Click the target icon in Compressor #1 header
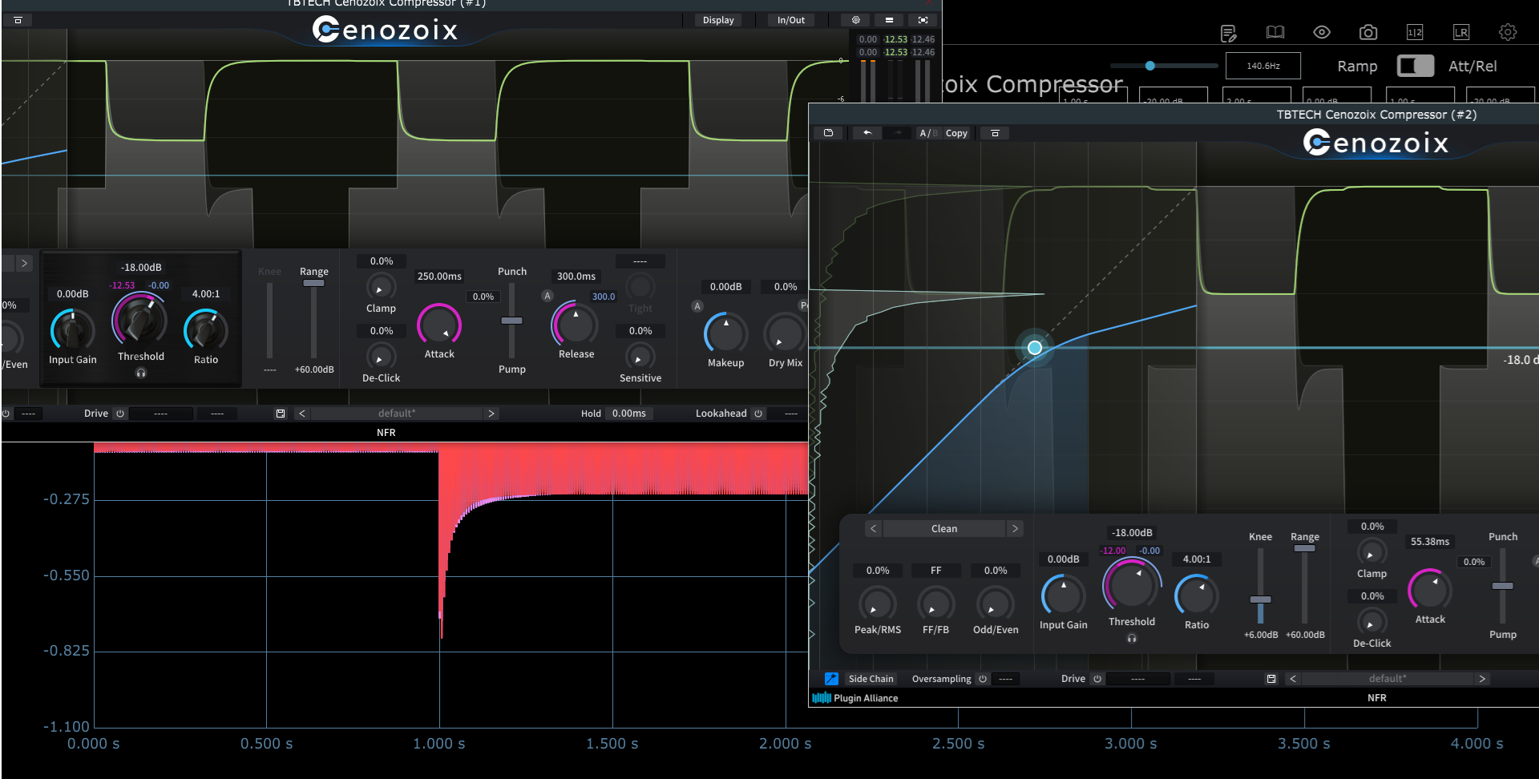 pos(856,20)
